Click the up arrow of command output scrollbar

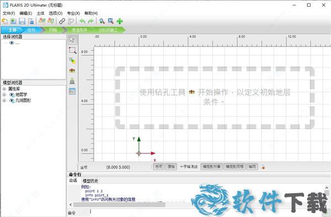327,188
